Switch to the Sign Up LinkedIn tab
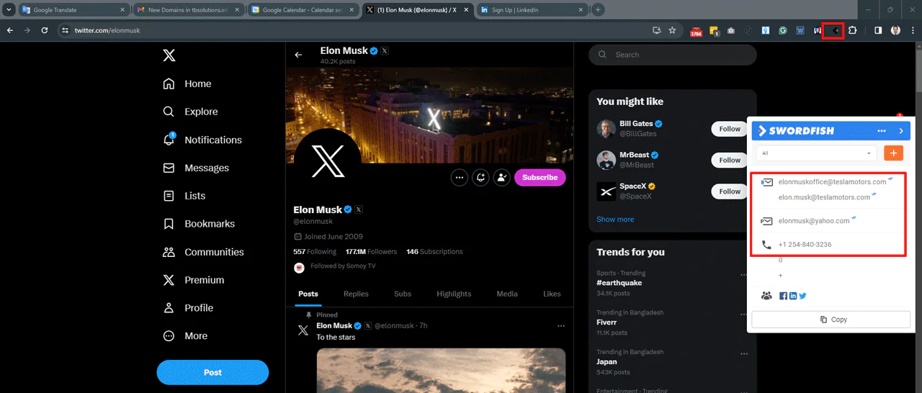 coord(532,10)
